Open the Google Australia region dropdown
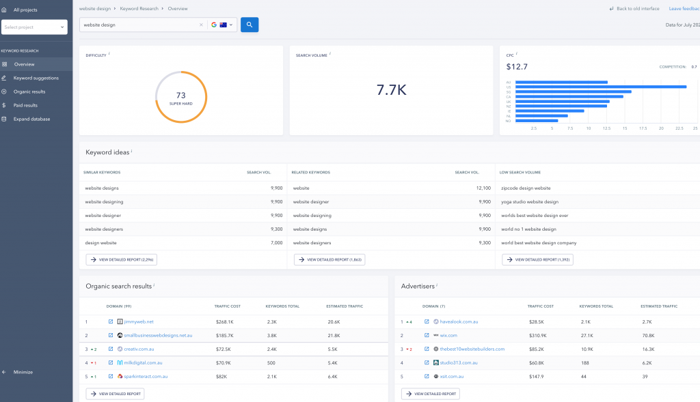Screen dimensions: 700x402 (222, 25)
